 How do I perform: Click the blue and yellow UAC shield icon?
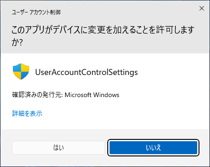21,72
